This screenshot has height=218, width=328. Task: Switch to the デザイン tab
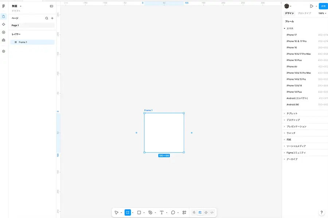(289, 13)
